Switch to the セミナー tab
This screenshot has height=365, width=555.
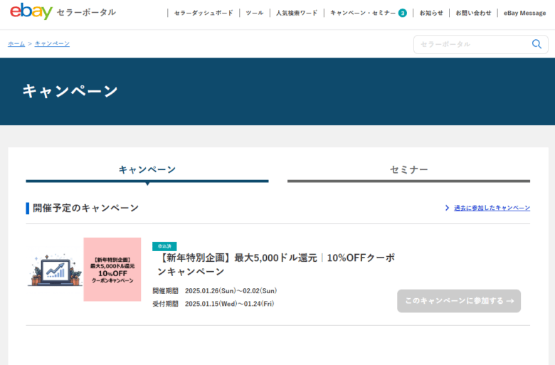click(x=408, y=169)
